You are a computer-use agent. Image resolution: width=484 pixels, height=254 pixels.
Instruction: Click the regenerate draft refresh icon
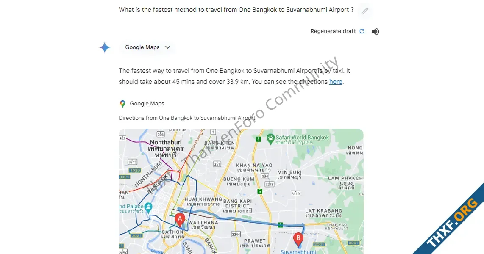[362, 31]
